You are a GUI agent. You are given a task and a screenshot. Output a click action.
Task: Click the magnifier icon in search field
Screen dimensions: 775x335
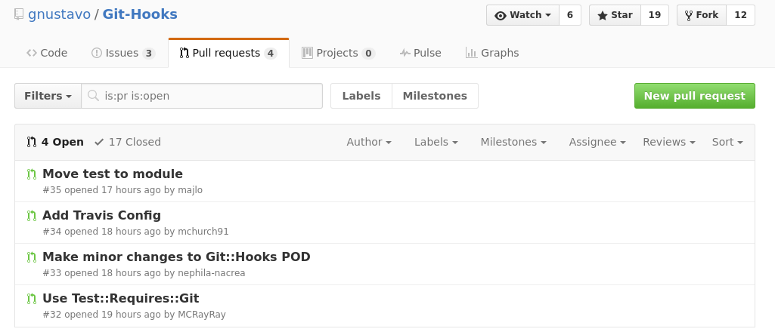pos(94,96)
